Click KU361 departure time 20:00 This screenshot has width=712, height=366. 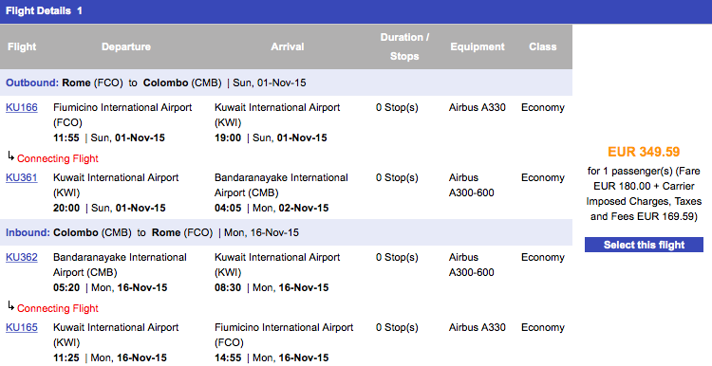point(66,209)
